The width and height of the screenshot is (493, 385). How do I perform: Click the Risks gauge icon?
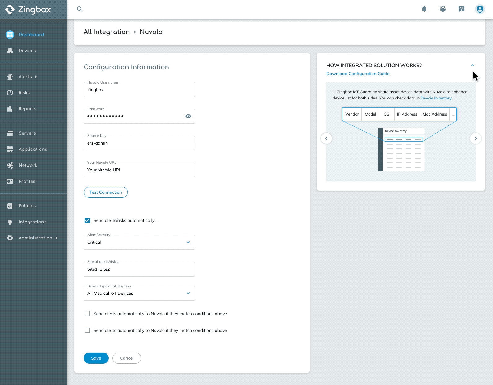tap(10, 93)
